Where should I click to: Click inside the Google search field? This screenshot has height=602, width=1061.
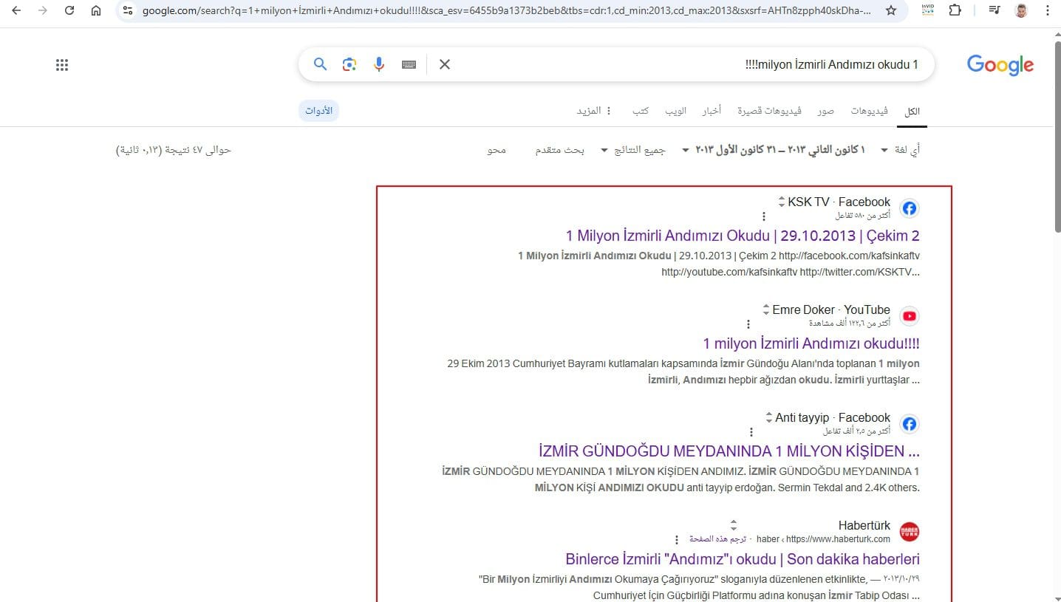pos(665,64)
